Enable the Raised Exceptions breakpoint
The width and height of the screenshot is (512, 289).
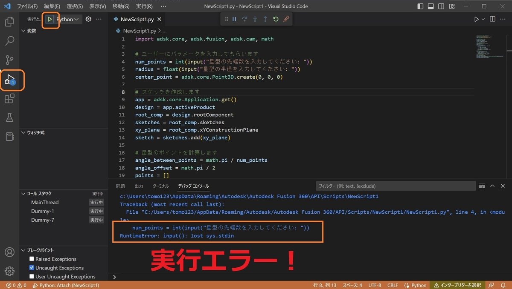[x=32, y=259]
